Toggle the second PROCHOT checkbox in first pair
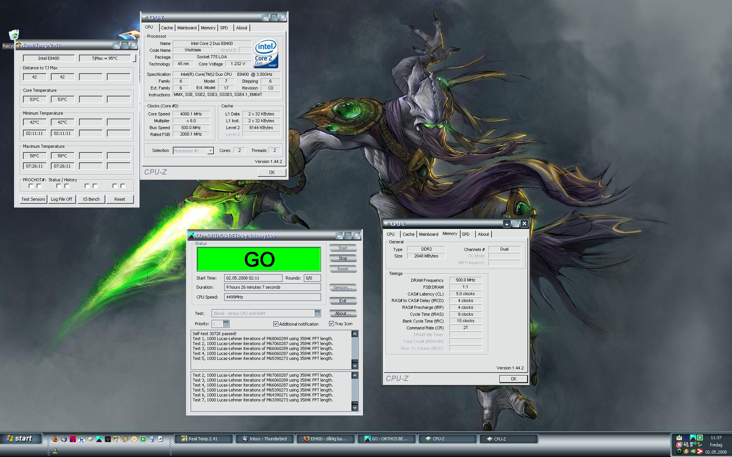 click(39, 186)
